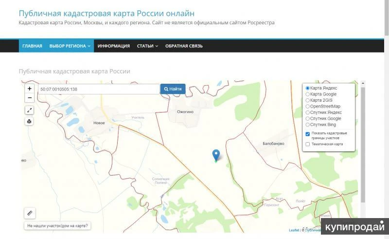Viewport: 389px width, 239px height.
Task: Switch to the OpenStreetMap layer
Action: pyautogui.click(x=307, y=106)
